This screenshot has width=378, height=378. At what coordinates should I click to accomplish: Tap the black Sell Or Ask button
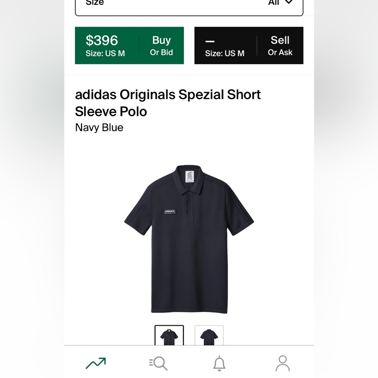(249, 45)
